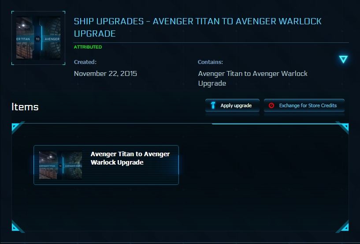Click the bottom-left corner triangle of Items panel
Screen dimensions: 360x244
point(17,227)
